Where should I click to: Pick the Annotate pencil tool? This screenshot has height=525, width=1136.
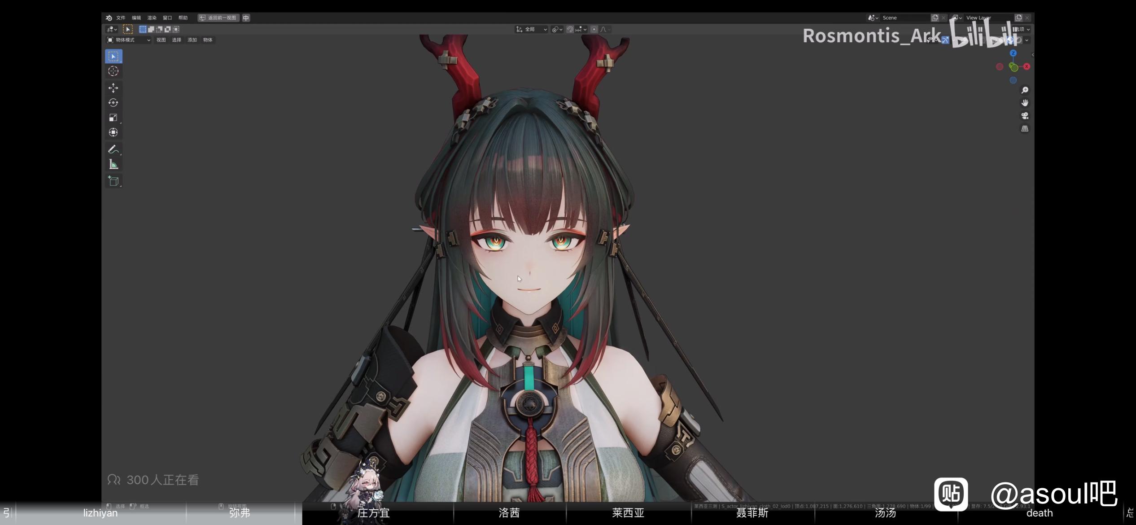(113, 149)
